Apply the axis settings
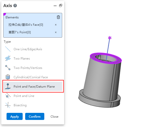This screenshot has width=148, height=127. click(15, 116)
